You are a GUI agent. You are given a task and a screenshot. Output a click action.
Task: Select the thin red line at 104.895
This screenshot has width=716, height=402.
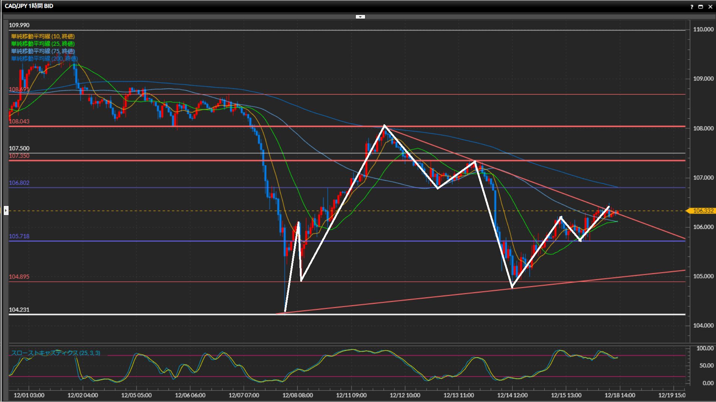click(149, 282)
